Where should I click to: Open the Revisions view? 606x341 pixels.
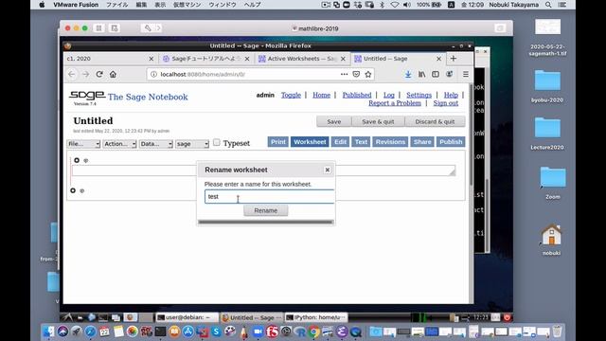click(x=390, y=142)
